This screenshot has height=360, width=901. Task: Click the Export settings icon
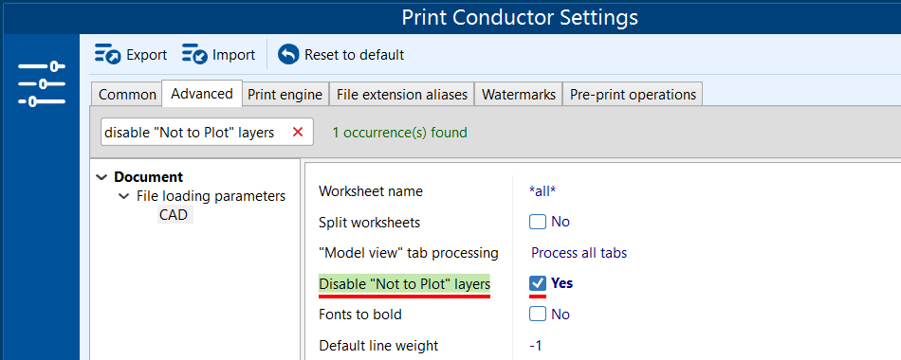click(107, 55)
